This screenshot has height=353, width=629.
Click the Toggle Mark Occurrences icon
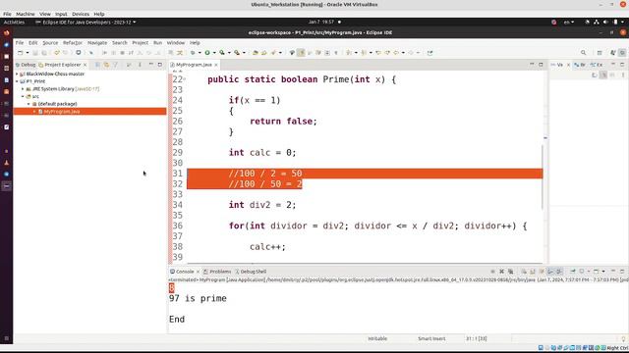coord(301,53)
